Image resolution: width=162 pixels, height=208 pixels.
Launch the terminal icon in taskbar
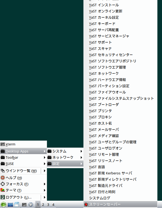(24, 205)
